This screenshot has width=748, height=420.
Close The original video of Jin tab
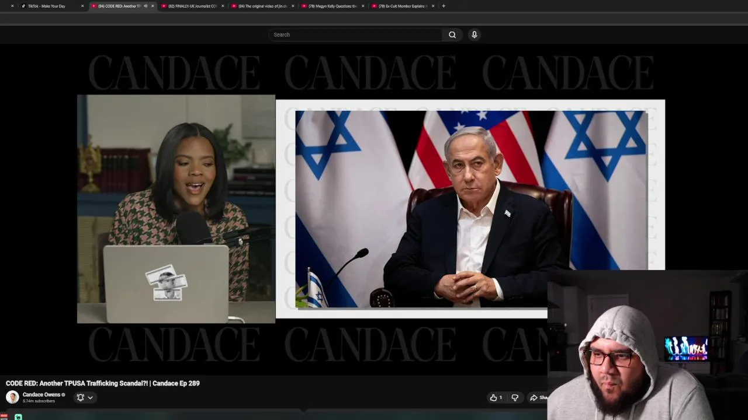[x=293, y=6]
